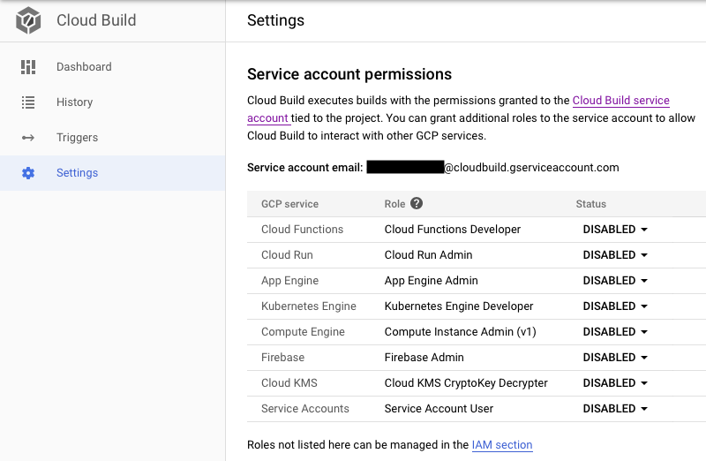
Task: Click the Settings page title
Action: click(275, 20)
